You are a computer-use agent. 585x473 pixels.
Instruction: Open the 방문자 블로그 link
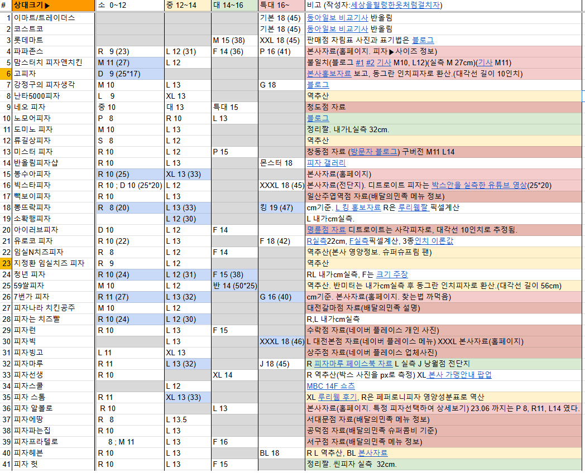(374, 152)
